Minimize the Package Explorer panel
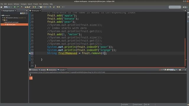 [25, 11]
